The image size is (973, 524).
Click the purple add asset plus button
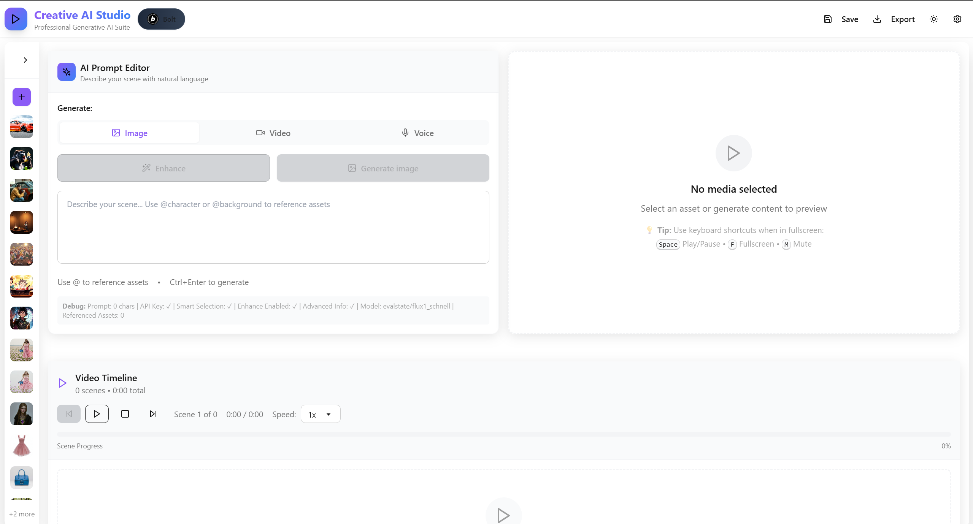[x=22, y=97]
